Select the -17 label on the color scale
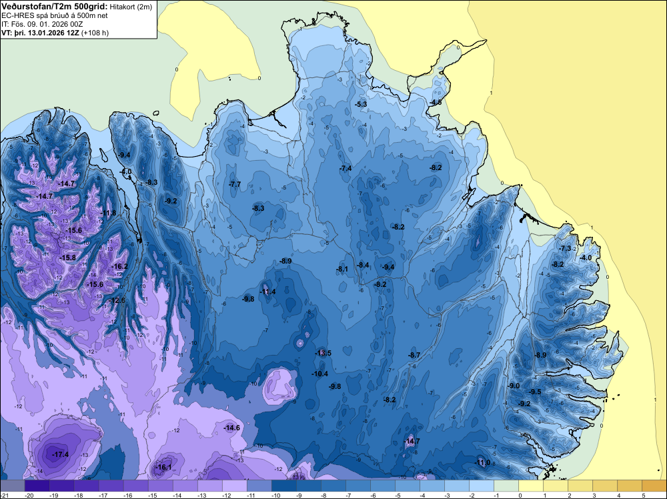Viewport: 667px width, 499px height. (x=103, y=496)
